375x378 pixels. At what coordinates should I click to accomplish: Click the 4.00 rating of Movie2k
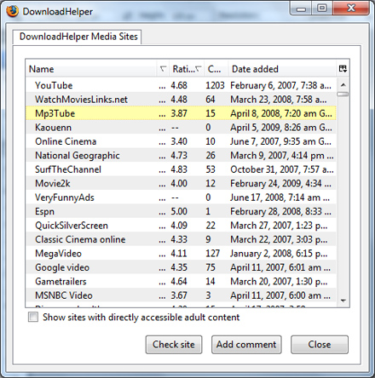pyautogui.click(x=179, y=183)
